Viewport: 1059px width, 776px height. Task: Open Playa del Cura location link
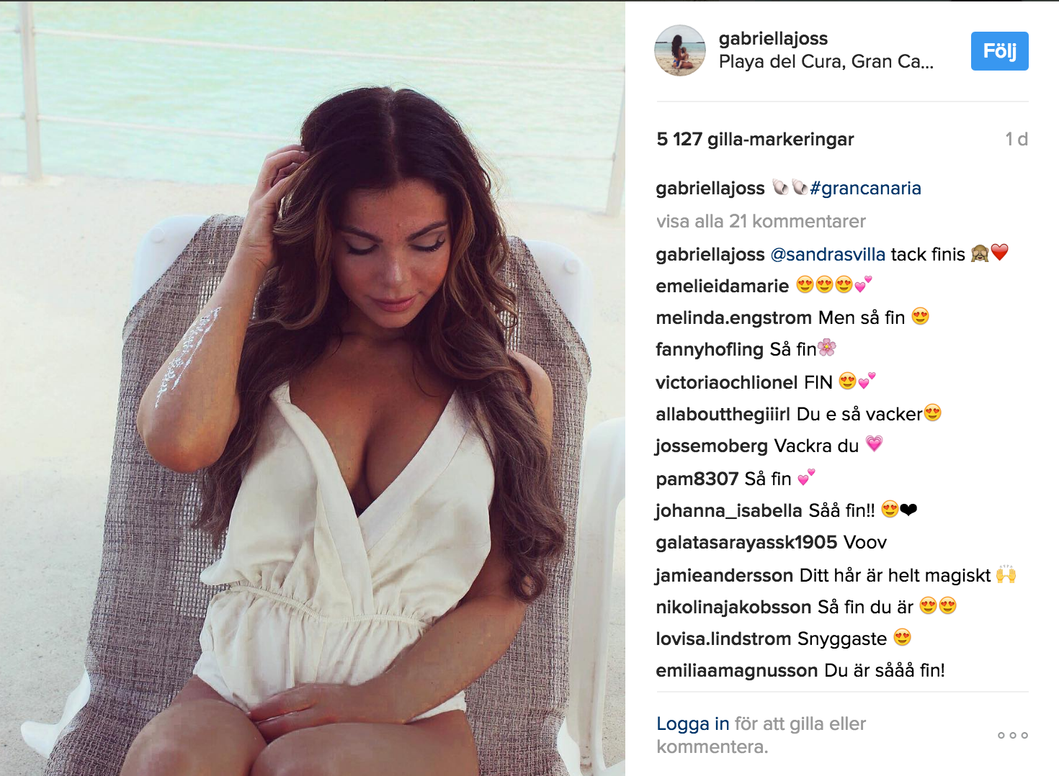826,62
